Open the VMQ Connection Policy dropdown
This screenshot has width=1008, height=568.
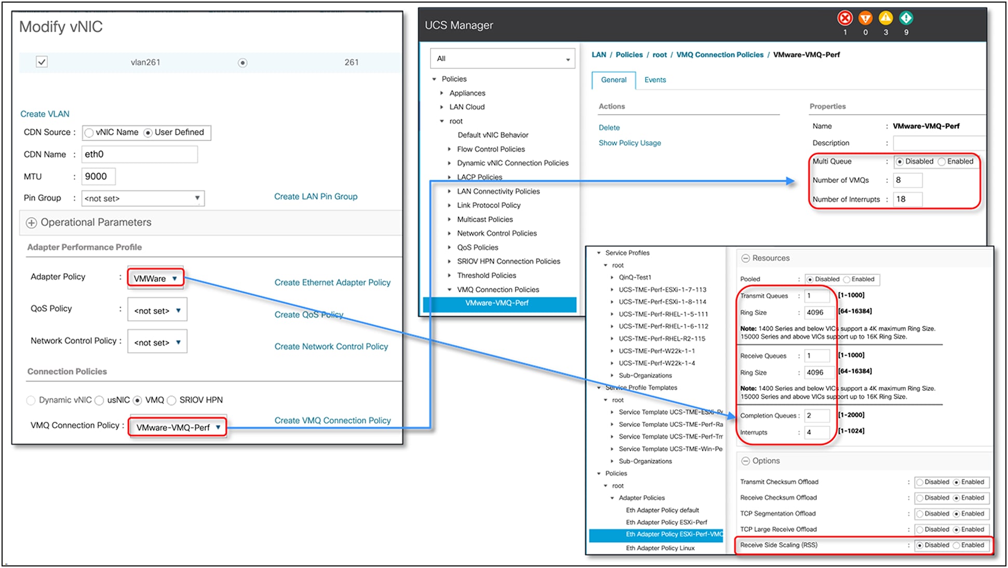click(178, 427)
